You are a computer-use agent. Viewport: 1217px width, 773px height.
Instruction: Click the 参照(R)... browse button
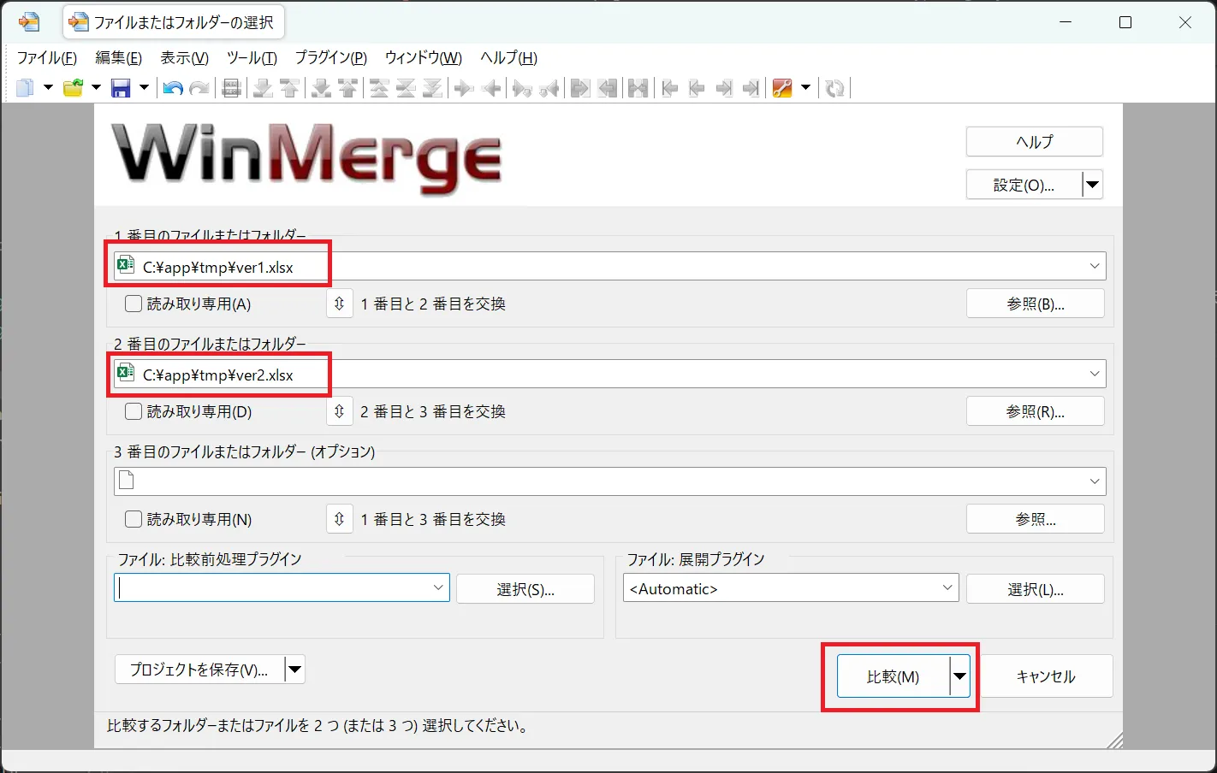pos(1036,411)
